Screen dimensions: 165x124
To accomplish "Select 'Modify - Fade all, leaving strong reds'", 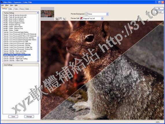I will [15, 15].
